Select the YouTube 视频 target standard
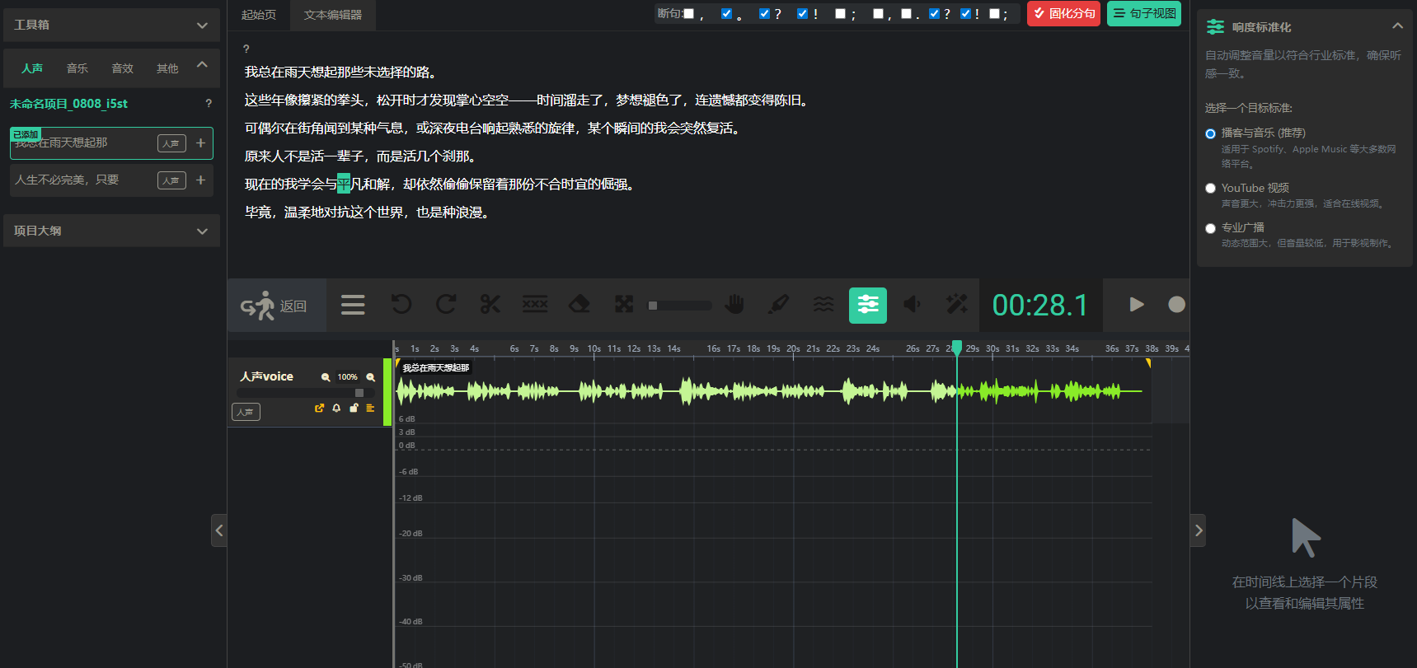 pyautogui.click(x=1210, y=189)
